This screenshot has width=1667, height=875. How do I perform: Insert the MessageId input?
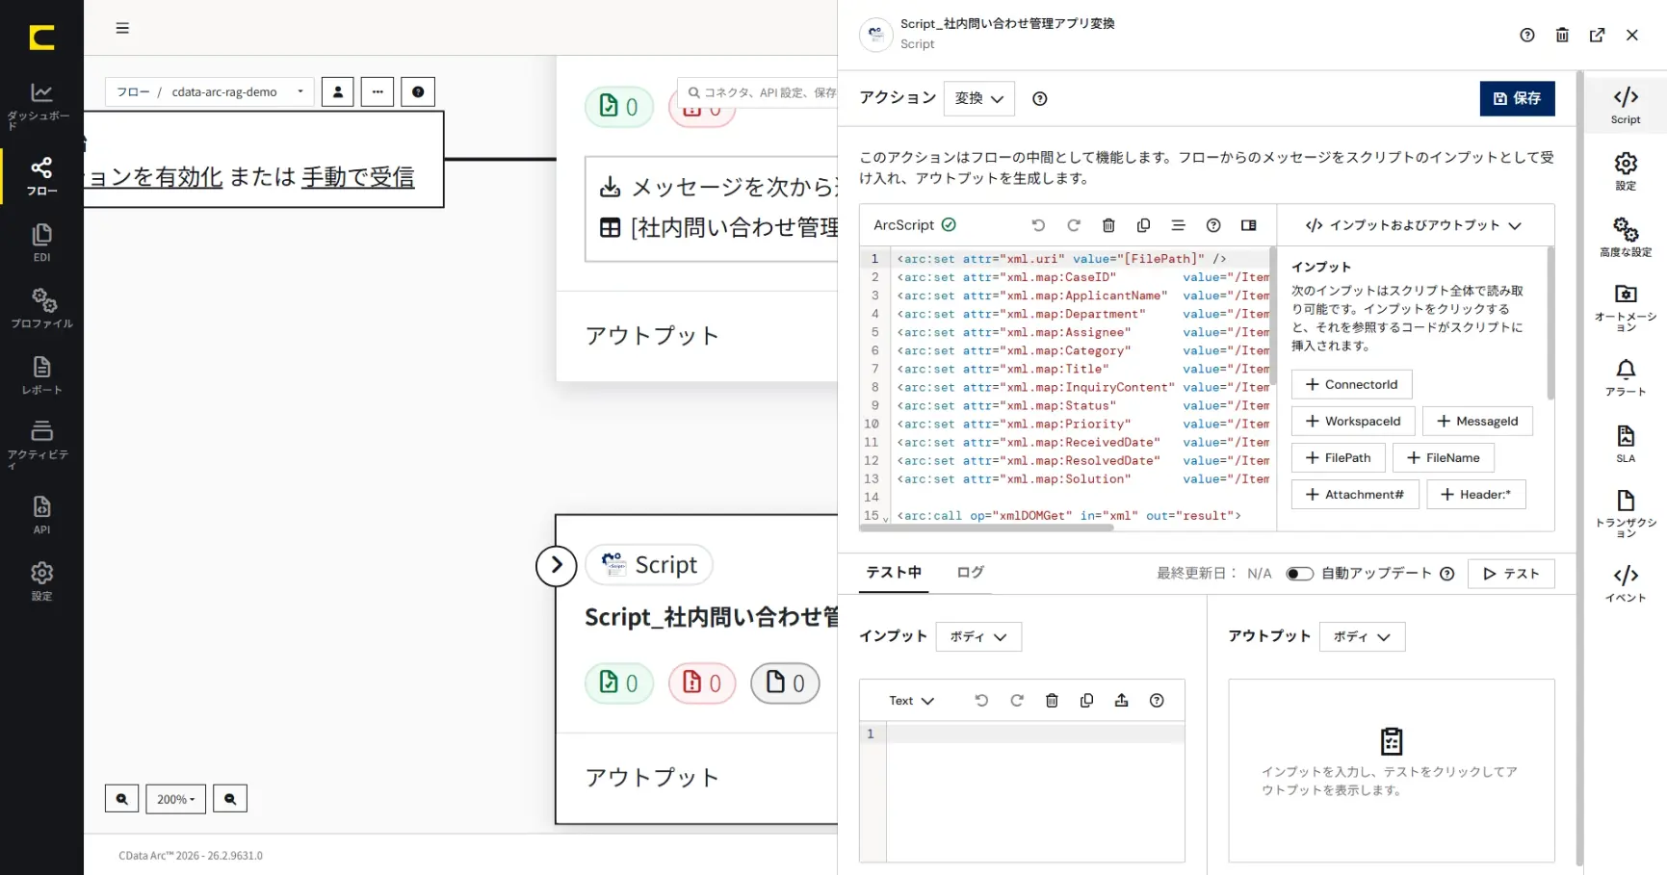click(x=1477, y=421)
